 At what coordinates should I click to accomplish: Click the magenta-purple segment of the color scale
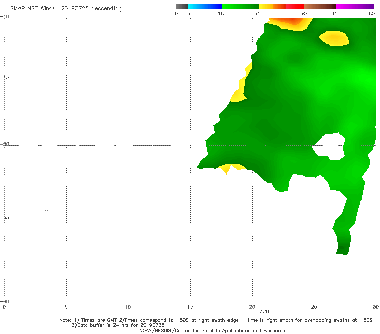pos(355,6)
